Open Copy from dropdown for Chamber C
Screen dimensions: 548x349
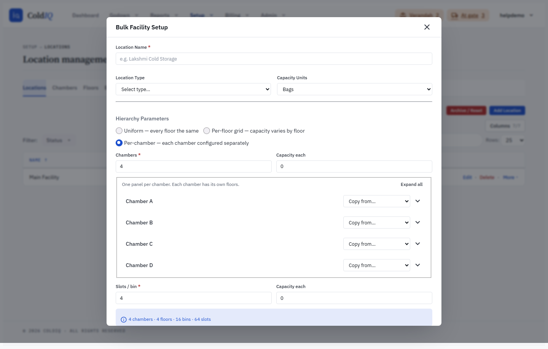click(377, 244)
